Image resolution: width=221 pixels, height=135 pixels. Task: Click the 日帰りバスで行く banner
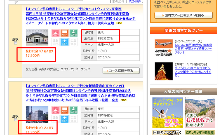coord(168,132)
